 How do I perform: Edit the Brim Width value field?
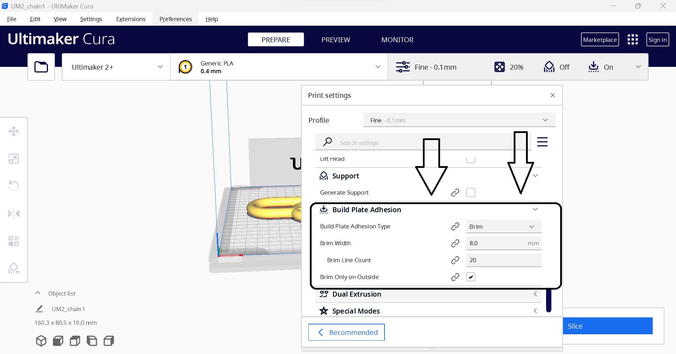tap(503, 243)
